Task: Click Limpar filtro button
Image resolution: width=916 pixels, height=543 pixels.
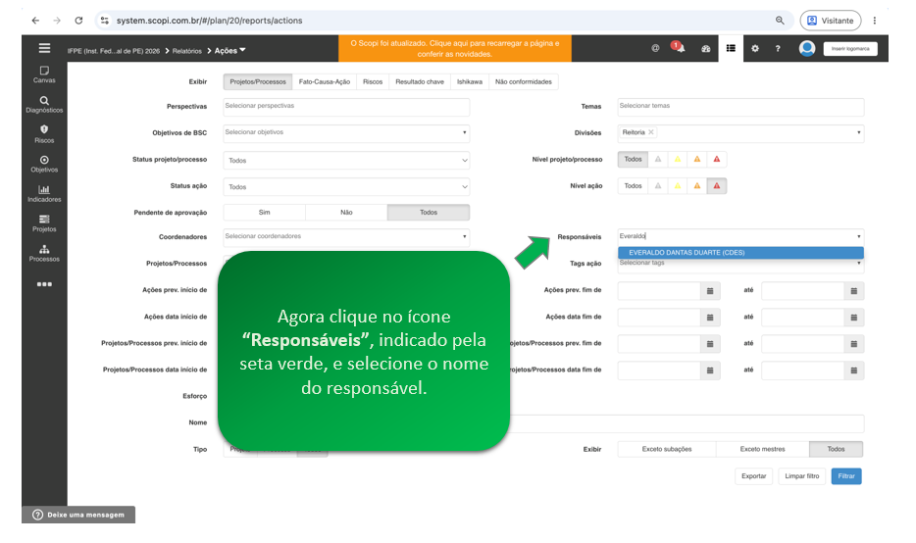Action: [802, 476]
